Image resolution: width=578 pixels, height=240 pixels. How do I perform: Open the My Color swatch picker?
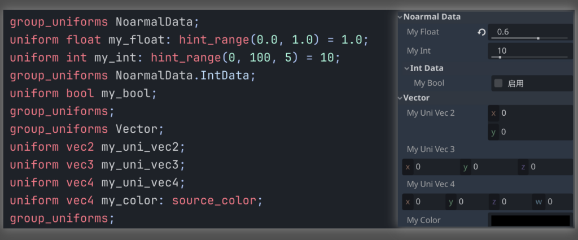click(529, 220)
